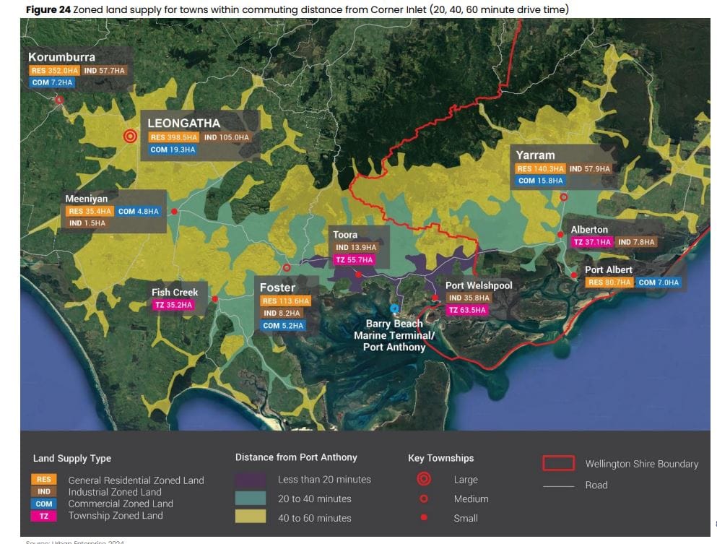Click the Foster COM 5.2HA label
The width and height of the screenshot is (717, 544).
pyautogui.click(x=283, y=326)
